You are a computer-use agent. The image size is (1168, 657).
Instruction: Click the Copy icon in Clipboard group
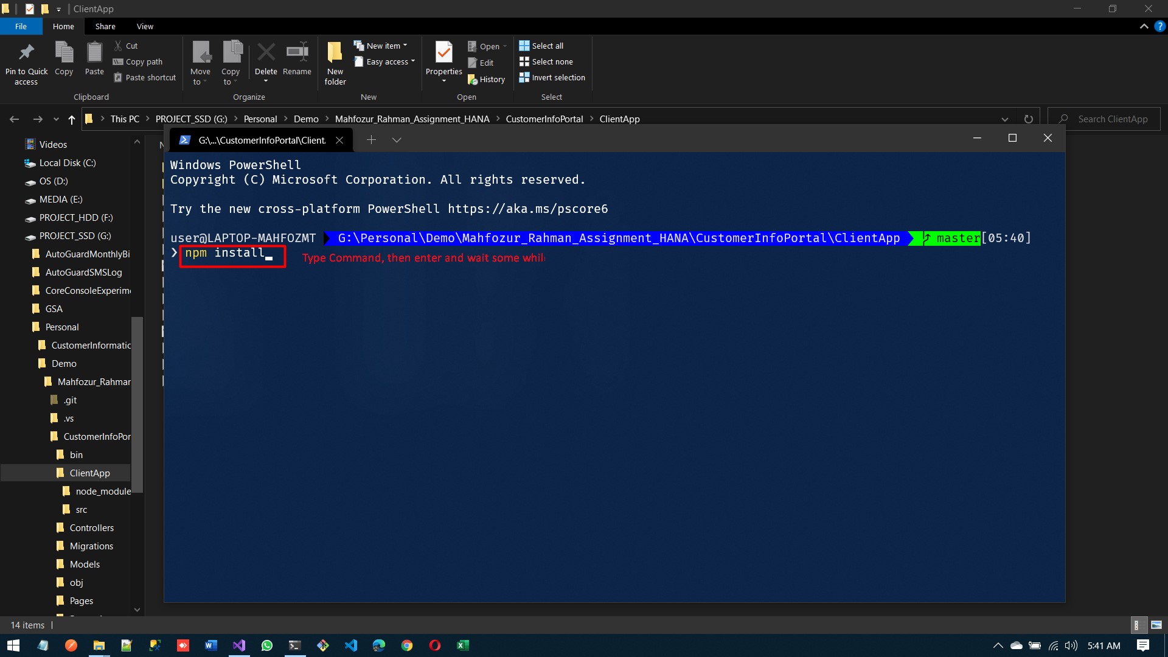(x=64, y=52)
